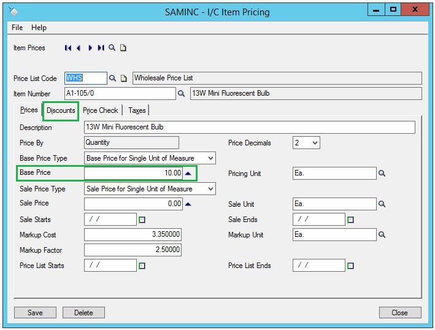Screen dimensions: 435x330
Task: Open finder next to Item Prices navigation
Action: pyautogui.click(x=112, y=48)
